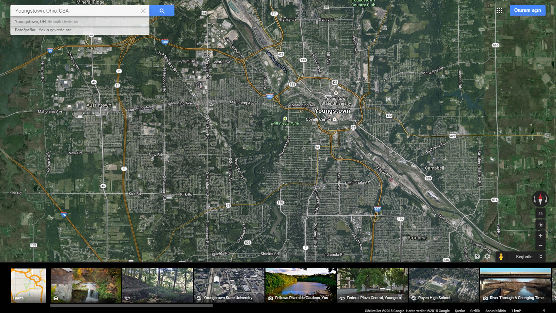Click the Oturum açın sign-in button
Viewport: 556px width, 313px height.
click(x=527, y=10)
